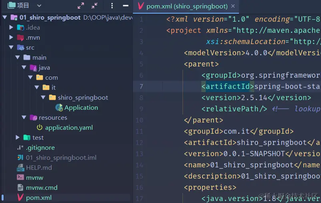Screen dimensions: 321x203
Task: Open the project panel options menu
Action: pos(112,6)
